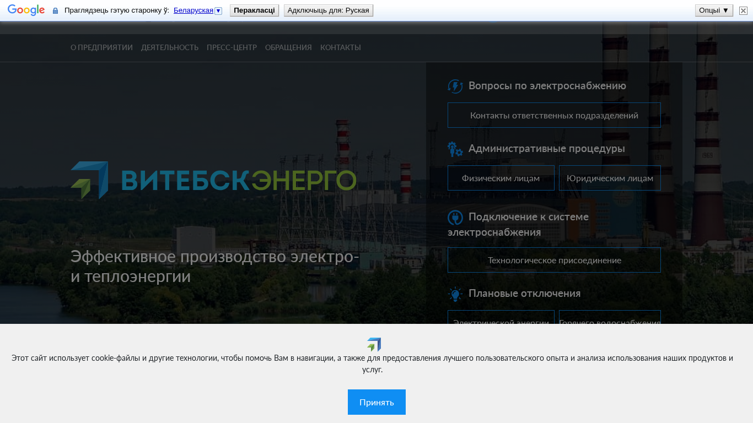Screen dimensions: 753x423
Task: Open the Контакты menu
Action: point(341,47)
